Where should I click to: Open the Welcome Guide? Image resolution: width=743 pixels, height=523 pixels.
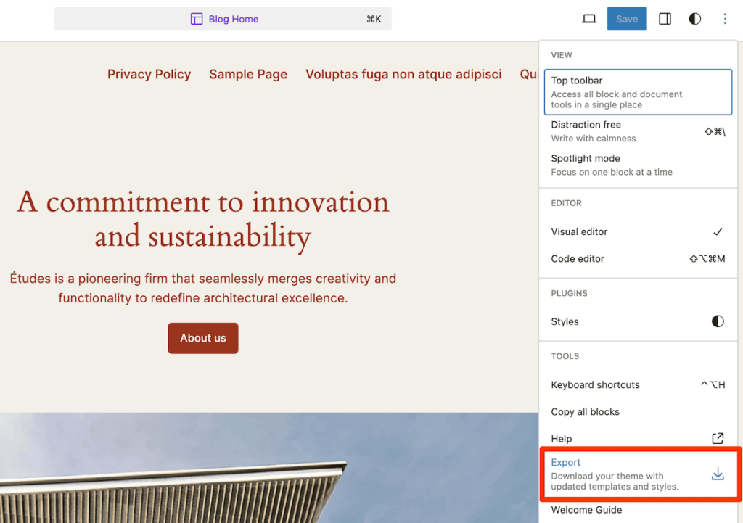click(x=586, y=510)
